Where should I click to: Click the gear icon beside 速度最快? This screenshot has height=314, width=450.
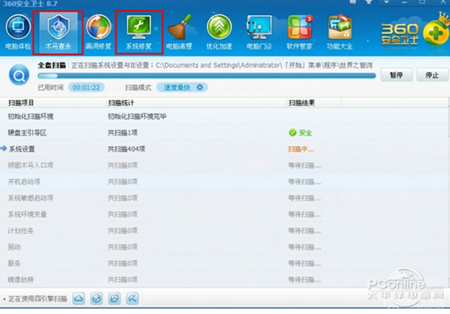click(199, 87)
